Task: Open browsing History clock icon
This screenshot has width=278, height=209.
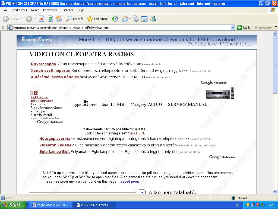Action: coord(115,19)
